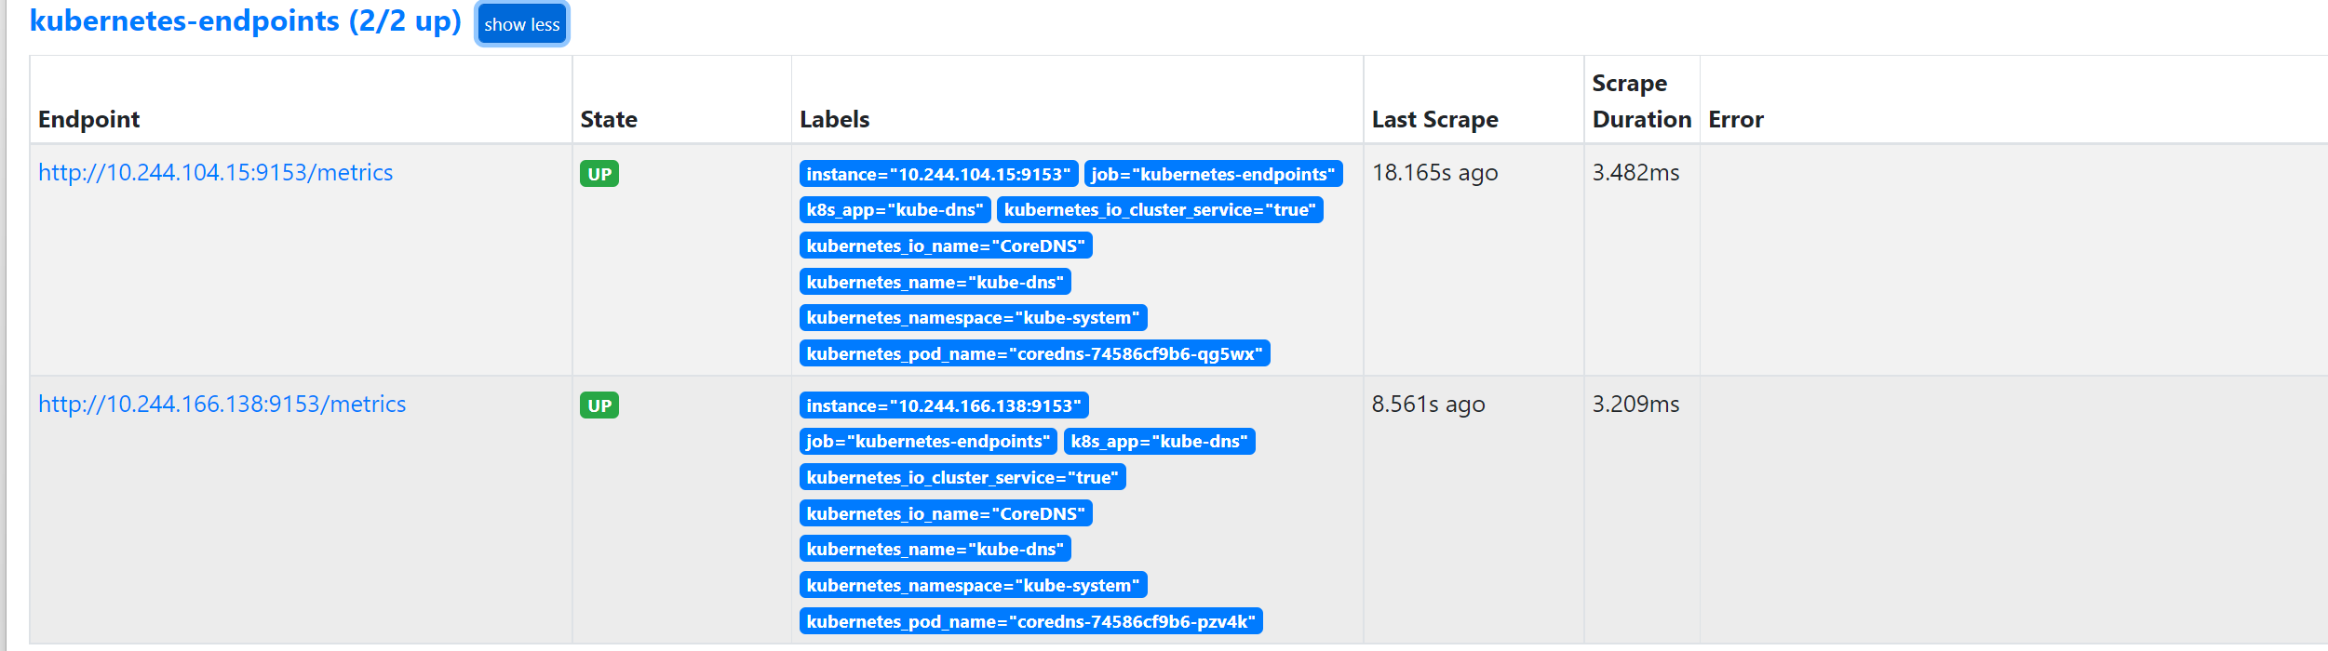
Task: Click the job="kubernetes-endpoints" label in the second row
Action: 928,442
